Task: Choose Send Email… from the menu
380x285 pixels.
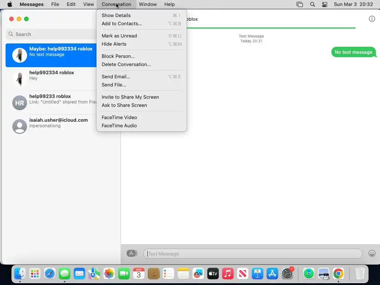Action: pos(141,76)
